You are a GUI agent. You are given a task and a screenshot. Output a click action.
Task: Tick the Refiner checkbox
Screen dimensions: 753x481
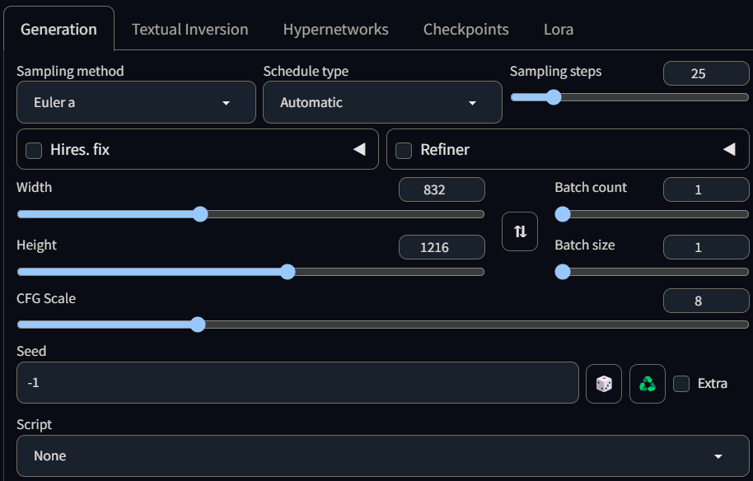tap(404, 150)
